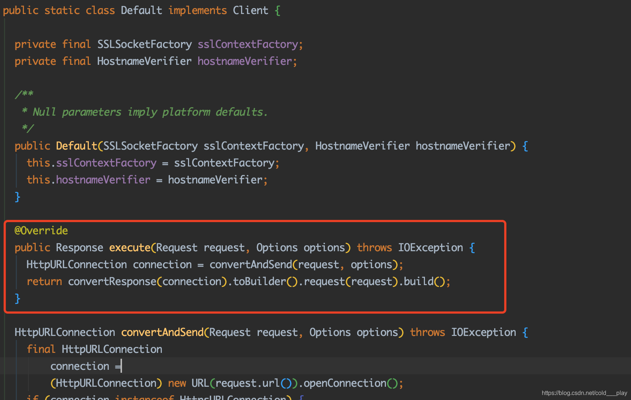The image size is (631, 400).
Task: Click 'Options options' parameter in execute
Action: click(301, 248)
